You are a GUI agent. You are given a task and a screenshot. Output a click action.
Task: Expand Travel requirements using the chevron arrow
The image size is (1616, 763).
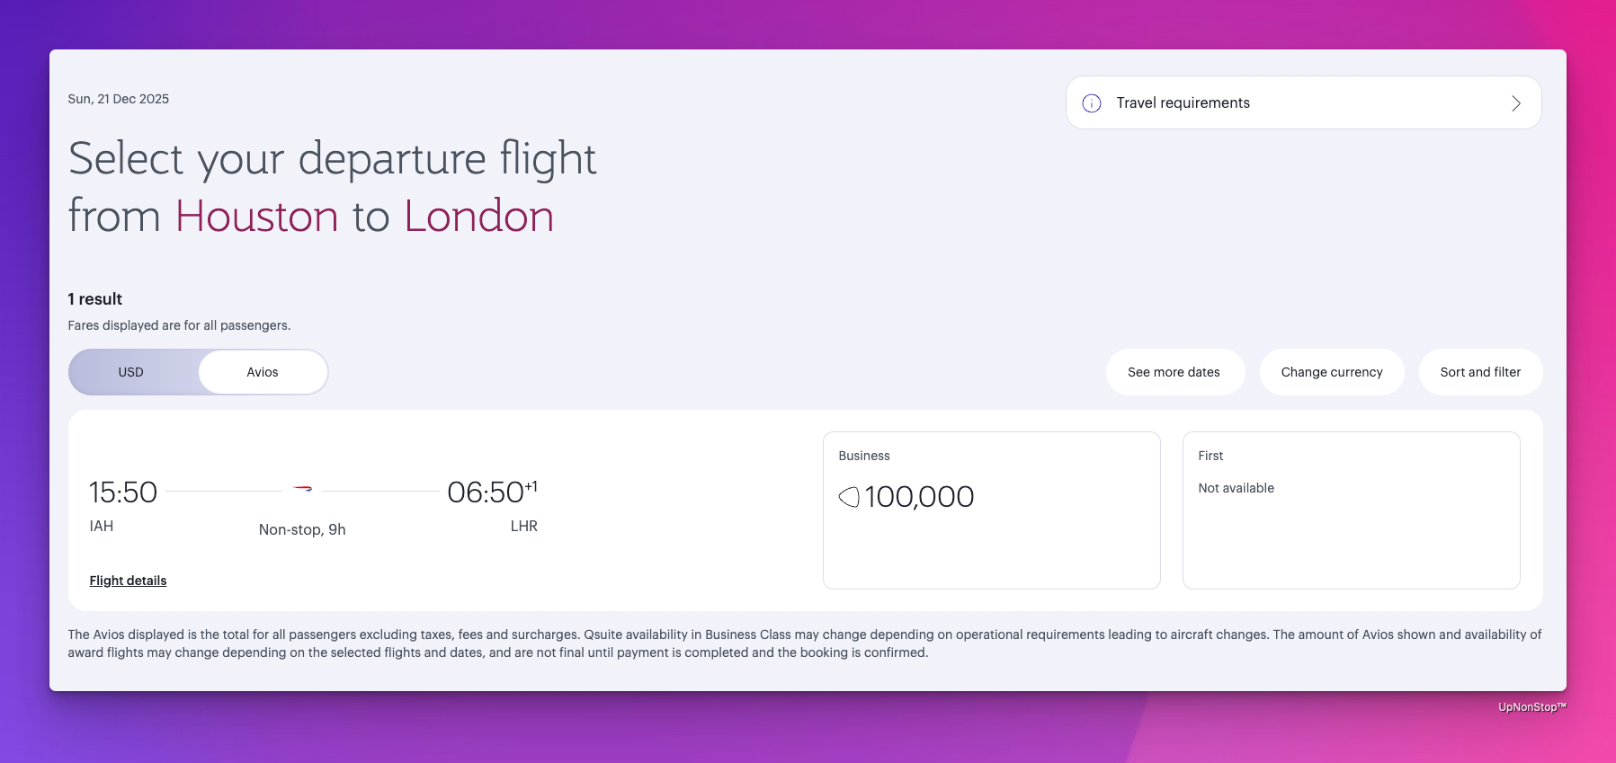point(1515,103)
